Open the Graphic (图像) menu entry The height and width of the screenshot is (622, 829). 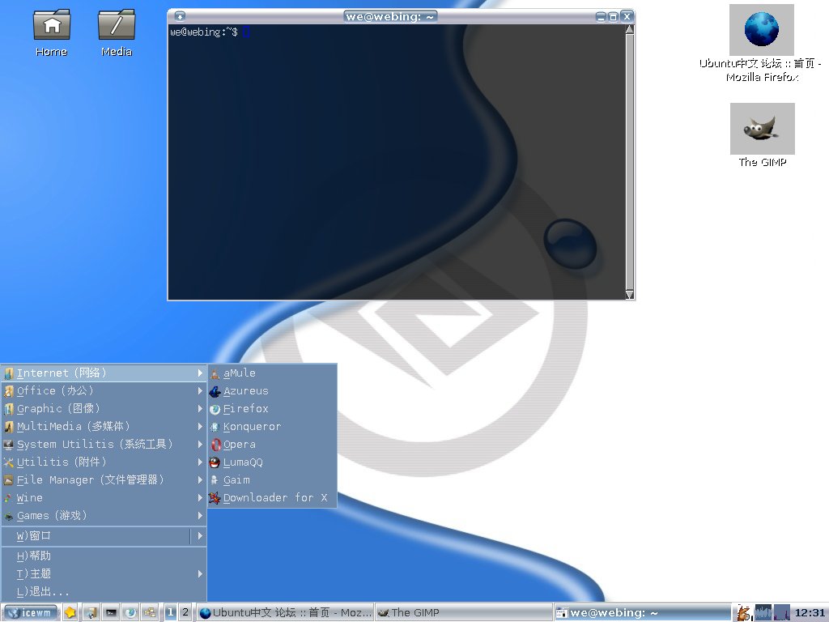(x=104, y=409)
